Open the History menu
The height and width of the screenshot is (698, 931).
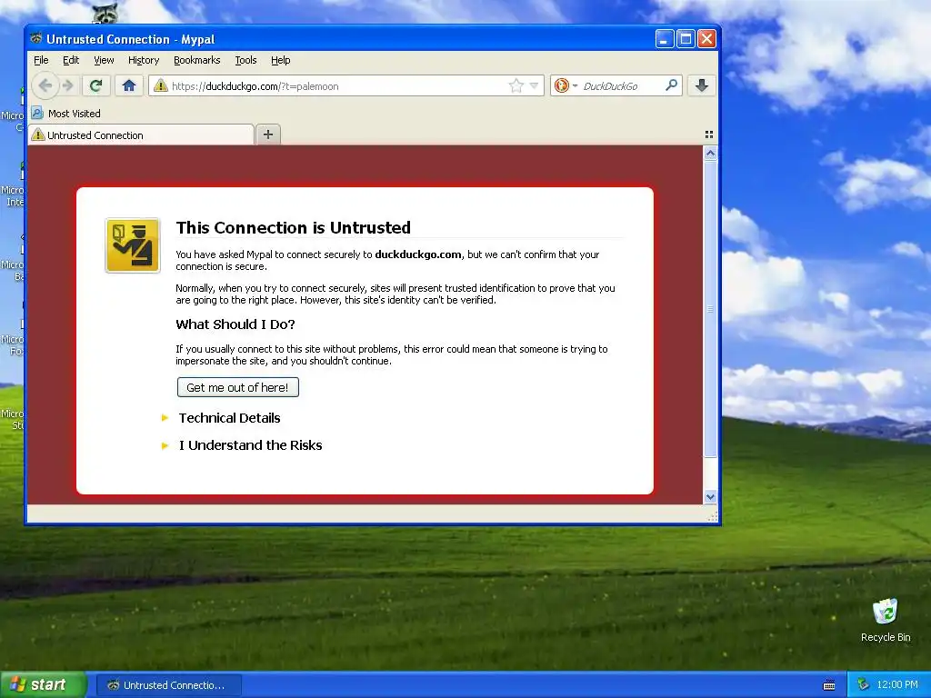click(x=144, y=60)
